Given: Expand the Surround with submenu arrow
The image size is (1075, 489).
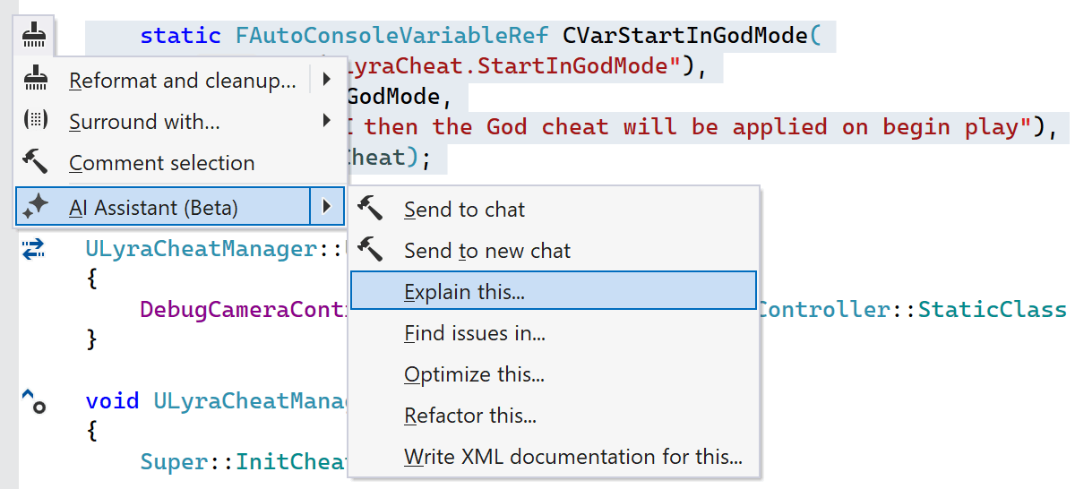Looking at the screenshot, I should pos(327,122).
